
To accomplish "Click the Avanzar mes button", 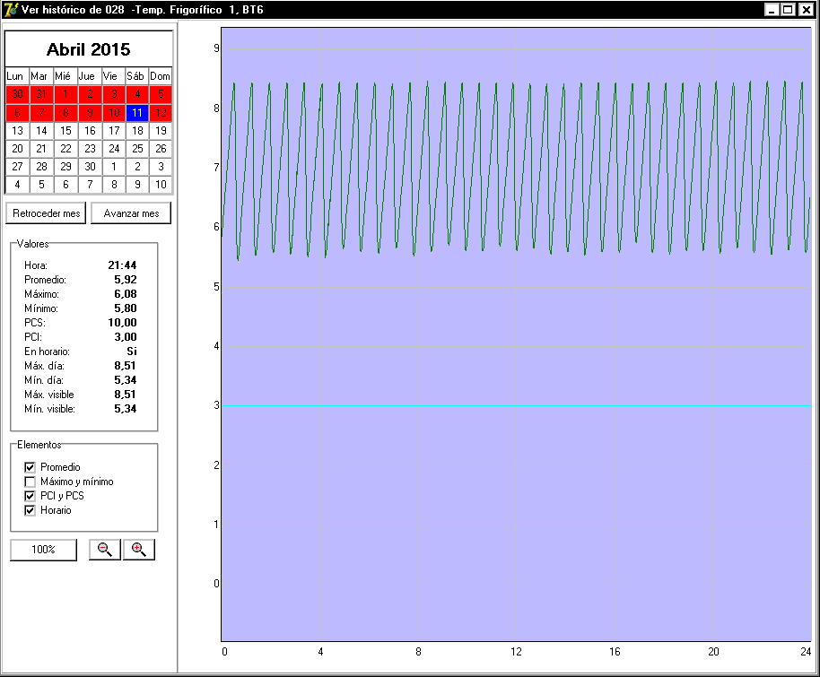I will pyautogui.click(x=131, y=213).
